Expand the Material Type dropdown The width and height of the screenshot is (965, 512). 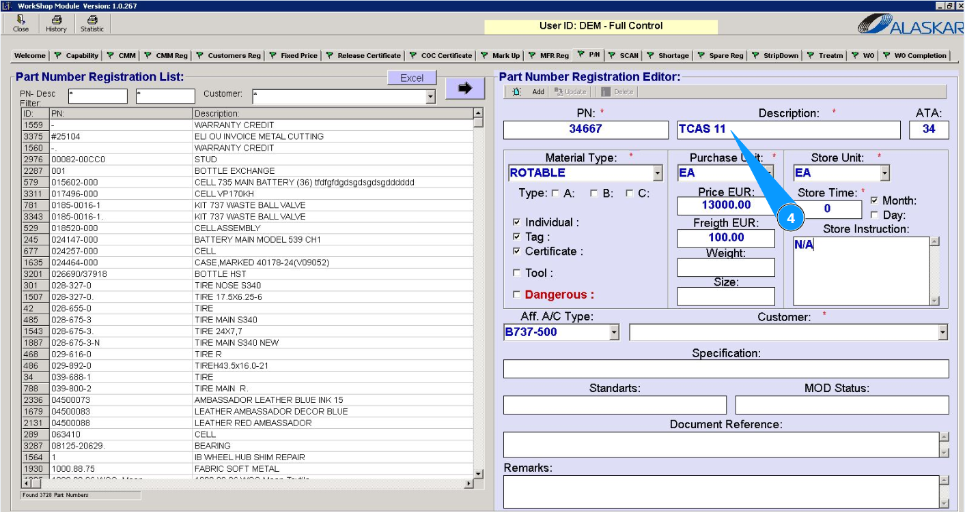coord(658,173)
